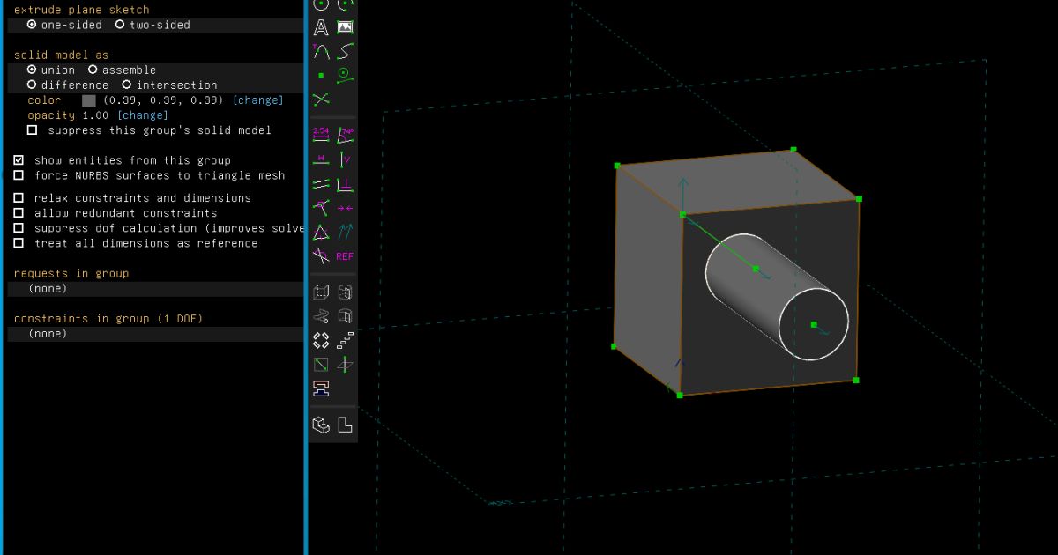Image resolution: width=1058 pixels, height=555 pixels.
Task: Click the 'extrude plane sketch' heading
Action: coord(82,10)
